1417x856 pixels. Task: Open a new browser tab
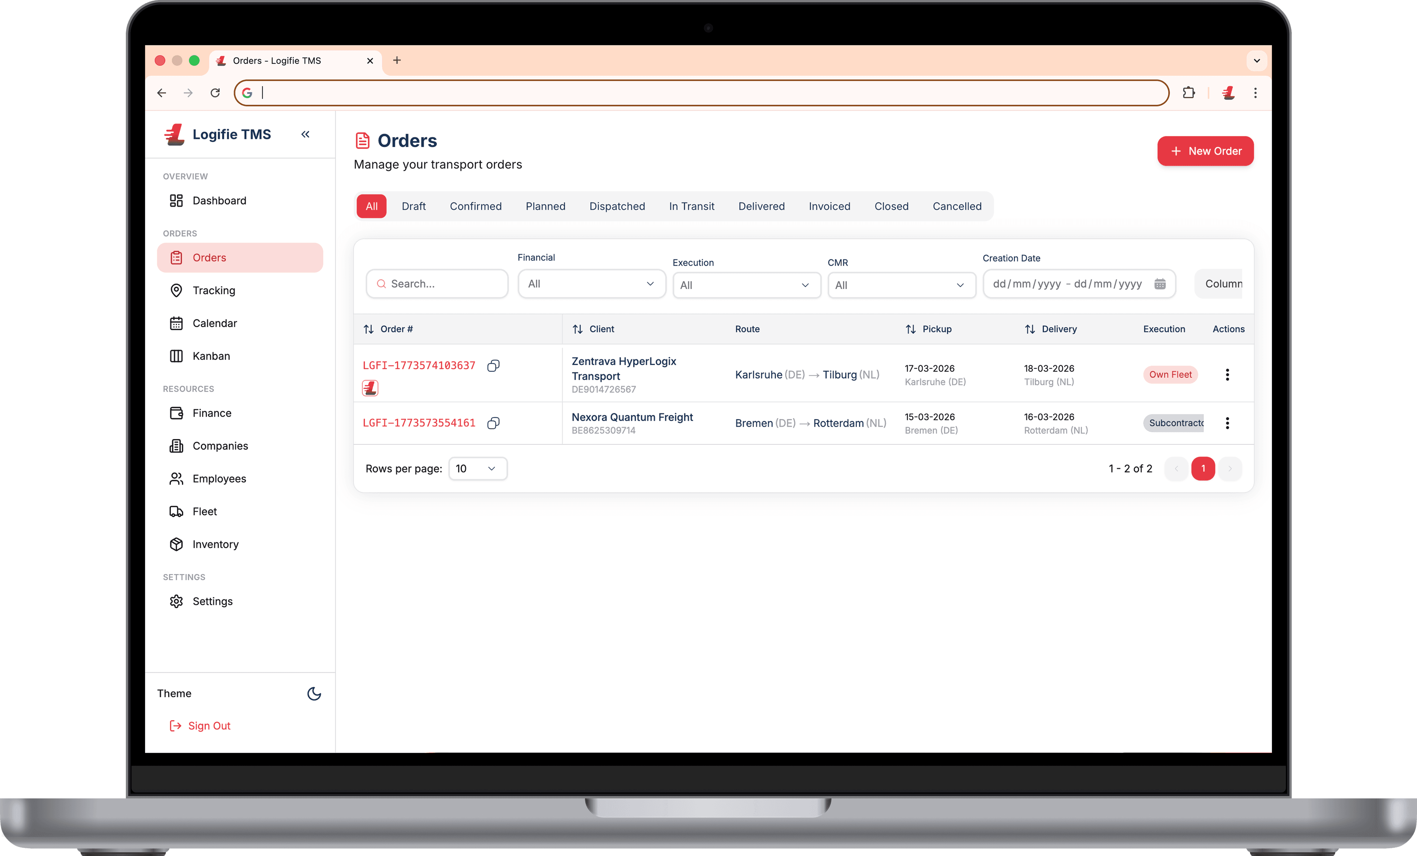click(x=397, y=61)
